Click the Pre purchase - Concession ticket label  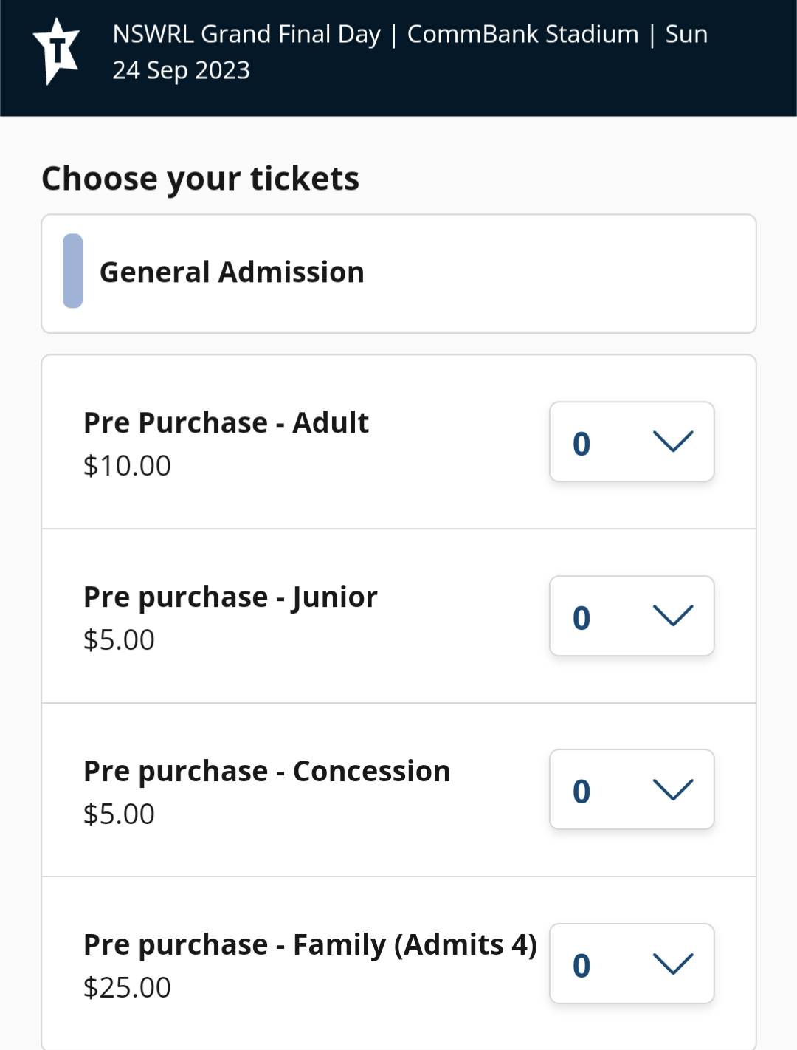(x=266, y=771)
